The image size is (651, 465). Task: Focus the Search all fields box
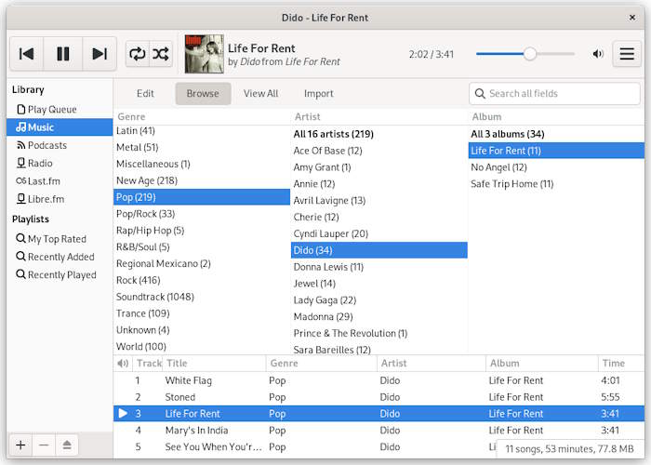click(554, 93)
